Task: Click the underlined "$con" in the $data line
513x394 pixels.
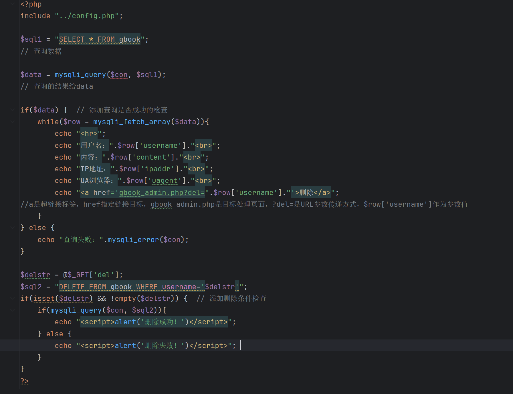Action: 119,75
